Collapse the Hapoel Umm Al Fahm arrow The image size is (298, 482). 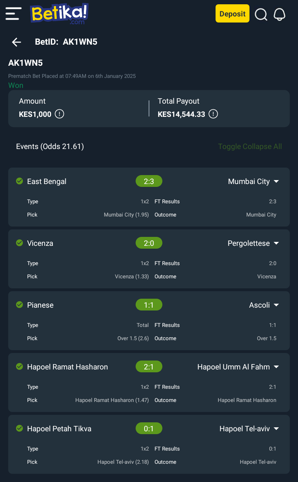click(x=276, y=367)
